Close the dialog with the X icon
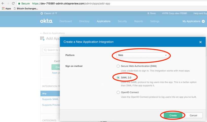This screenshot has height=122, width=207. point(200,42)
